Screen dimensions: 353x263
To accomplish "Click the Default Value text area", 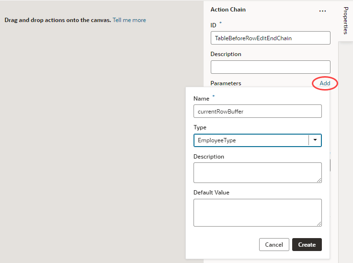I will tap(257, 212).
